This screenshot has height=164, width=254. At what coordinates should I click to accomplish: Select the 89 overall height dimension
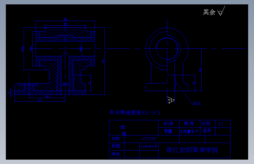click(103, 61)
